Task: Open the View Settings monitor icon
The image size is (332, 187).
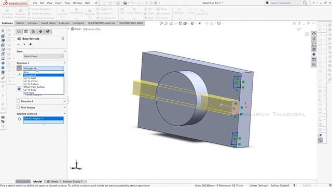Action: point(219,23)
